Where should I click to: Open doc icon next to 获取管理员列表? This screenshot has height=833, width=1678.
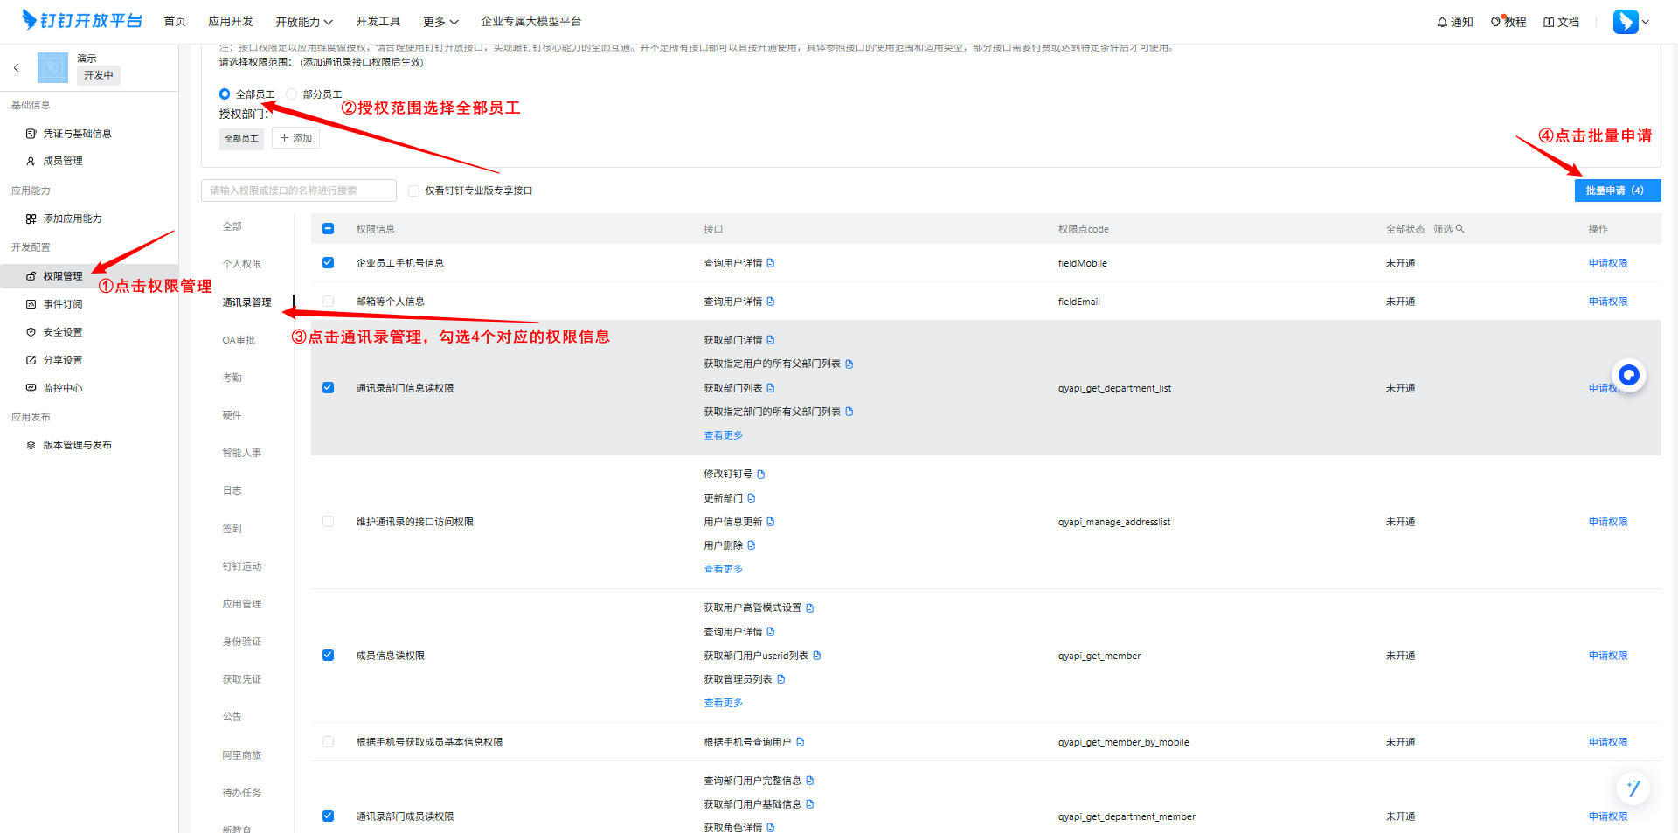pyautogui.click(x=780, y=679)
